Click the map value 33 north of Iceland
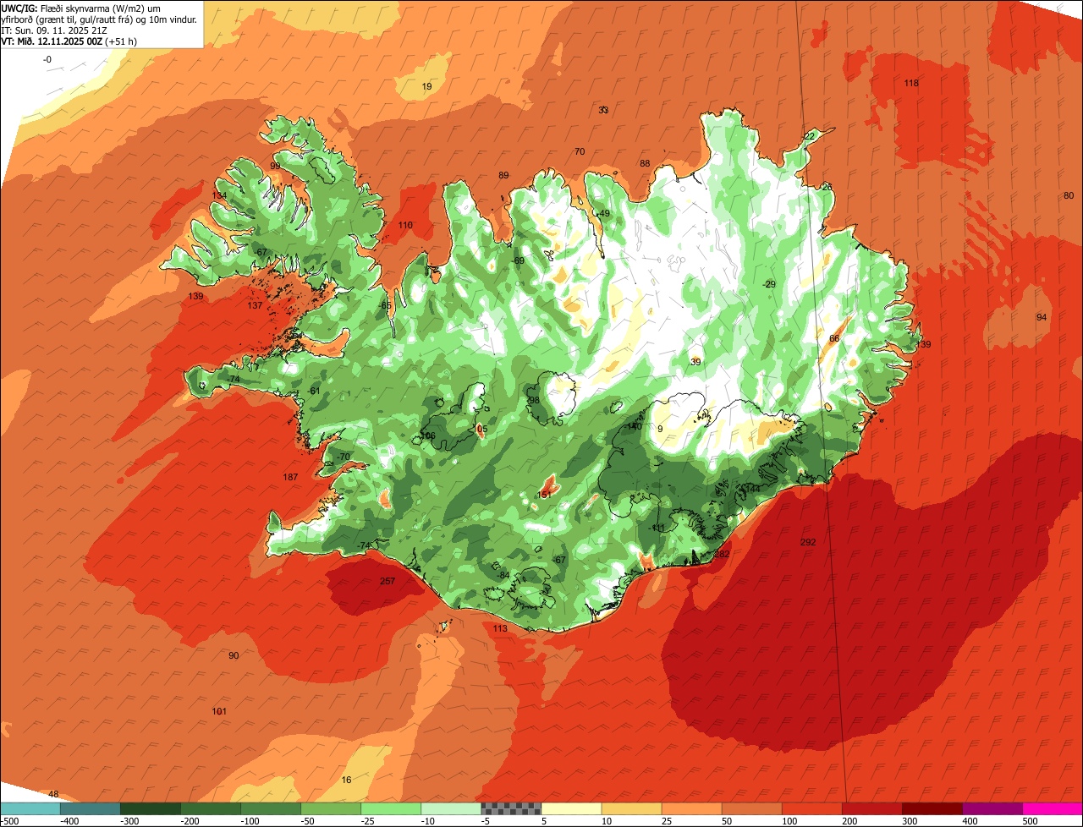The height and width of the screenshot is (827, 1083). coord(603,110)
